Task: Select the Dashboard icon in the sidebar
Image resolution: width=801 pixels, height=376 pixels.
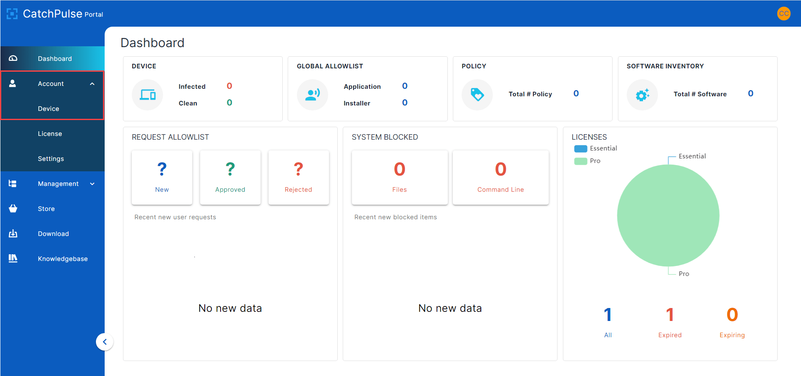Action: (13, 58)
